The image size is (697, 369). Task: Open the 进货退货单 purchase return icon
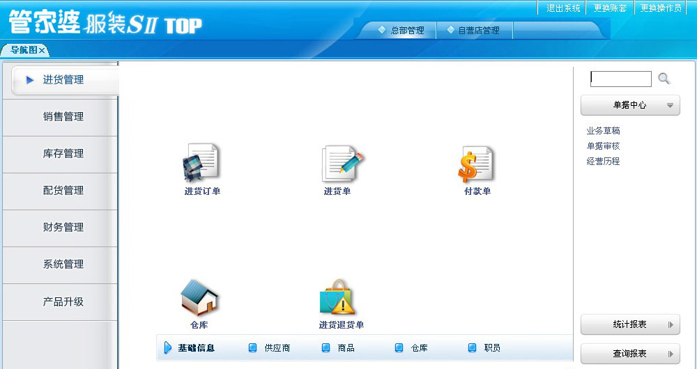[x=338, y=298]
